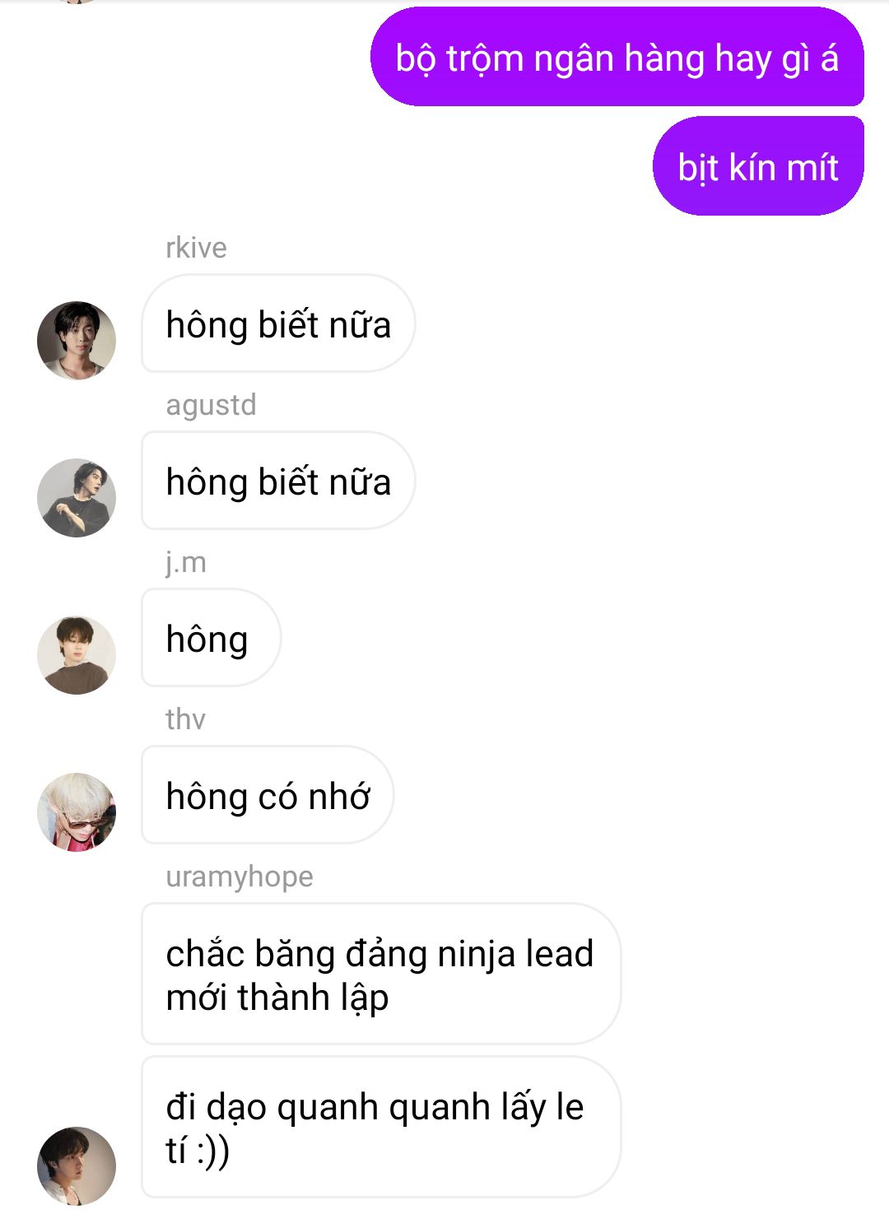Screen dimensions: 889x1214
Task: Select the 'chắc băng đảng ninja lead' message
Action: click(380, 974)
